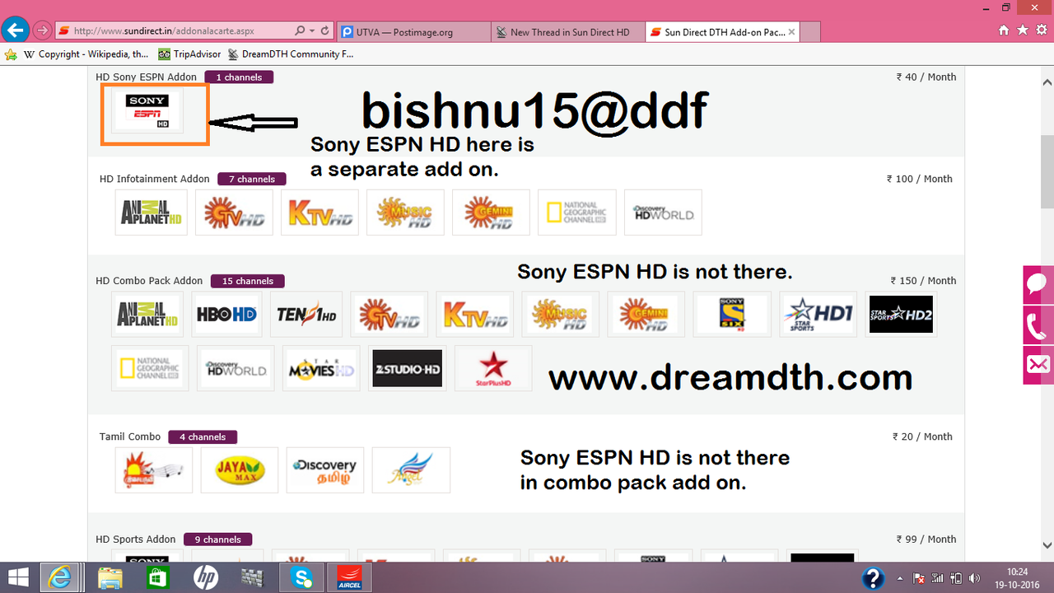This screenshot has width=1054, height=593.
Task: Select KTV HD in the HD Combo Pack
Action: click(474, 314)
